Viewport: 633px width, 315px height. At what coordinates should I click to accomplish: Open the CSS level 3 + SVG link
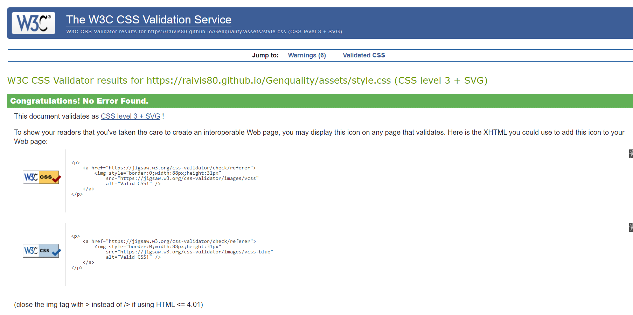coord(130,116)
